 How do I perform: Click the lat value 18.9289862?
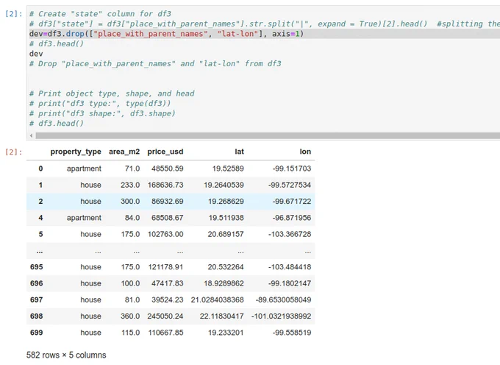tap(224, 283)
